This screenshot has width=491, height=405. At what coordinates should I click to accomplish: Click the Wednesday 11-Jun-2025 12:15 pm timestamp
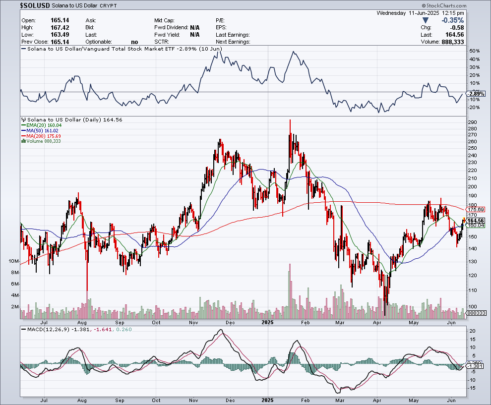pos(420,13)
